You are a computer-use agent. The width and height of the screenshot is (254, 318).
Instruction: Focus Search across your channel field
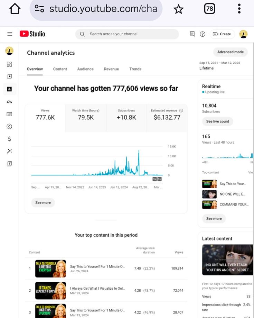(127, 34)
